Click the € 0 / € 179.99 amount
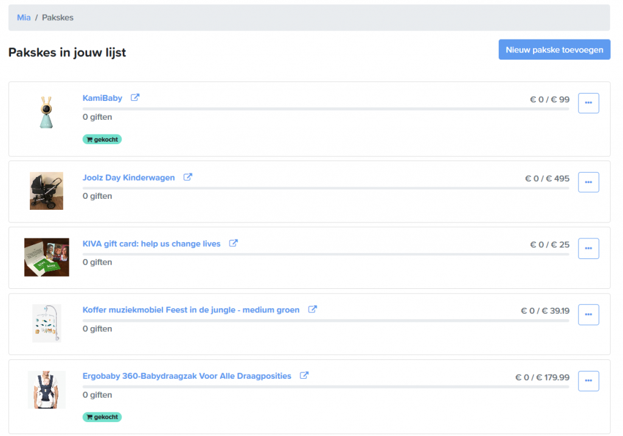This screenshot has width=623, height=436. click(542, 377)
